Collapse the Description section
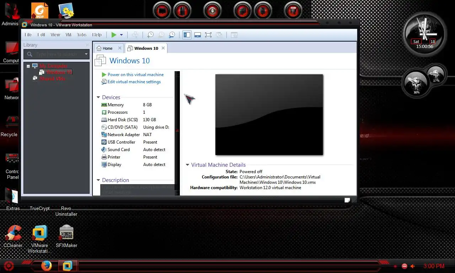 tap(98, 180)
